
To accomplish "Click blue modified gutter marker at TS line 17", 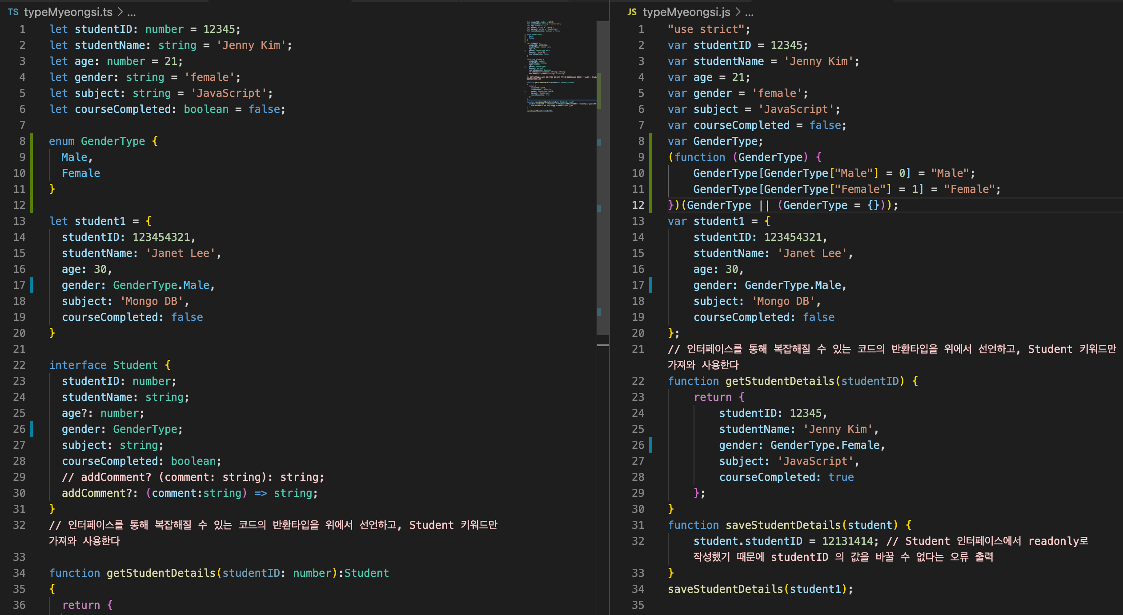I will pos(31,285).
